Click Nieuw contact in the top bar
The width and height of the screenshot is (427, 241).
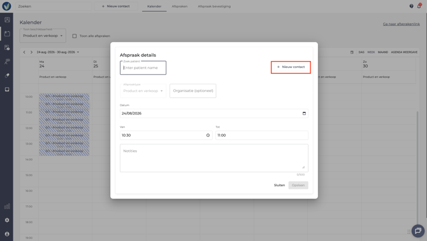pyautogui.click(x=116, y=6)
